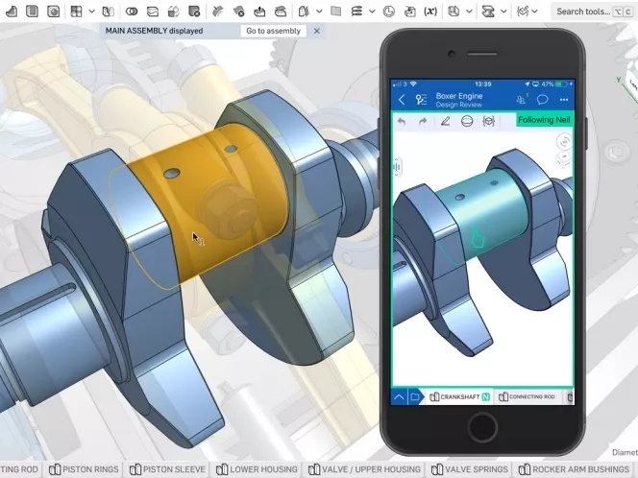638x478 pixels.
Task: Tap the collaborators icon on the phone header
Action: (x=522, y=99)
